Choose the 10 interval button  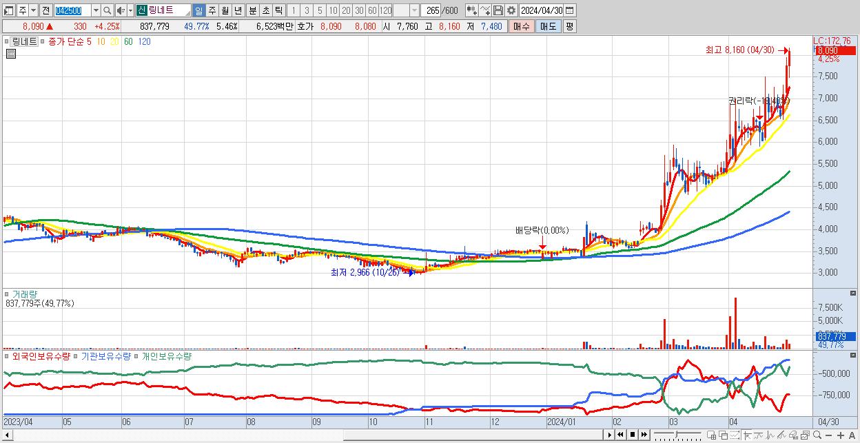pos(333,10)
